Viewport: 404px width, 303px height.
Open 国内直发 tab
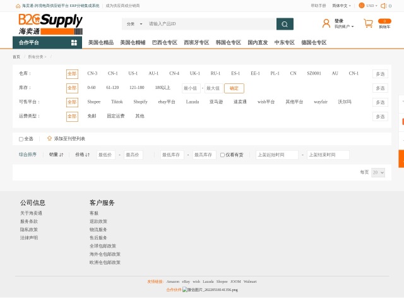tap(258, 42)
